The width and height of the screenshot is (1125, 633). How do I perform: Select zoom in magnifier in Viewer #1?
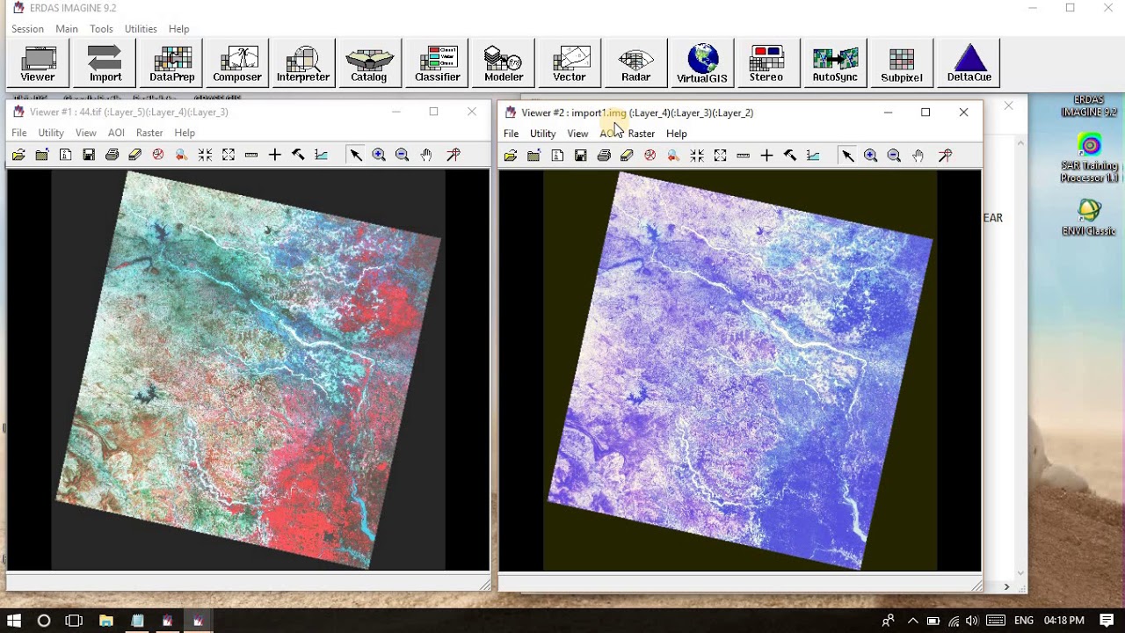point(379,155)
